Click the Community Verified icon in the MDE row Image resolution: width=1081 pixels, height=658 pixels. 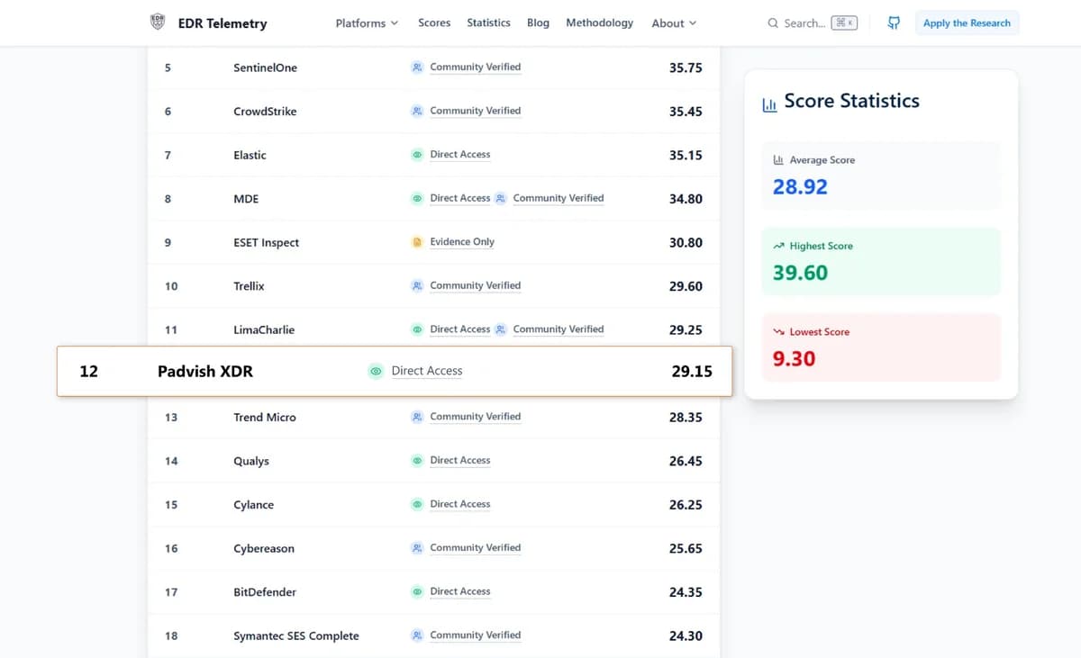[x=500, y=198]
